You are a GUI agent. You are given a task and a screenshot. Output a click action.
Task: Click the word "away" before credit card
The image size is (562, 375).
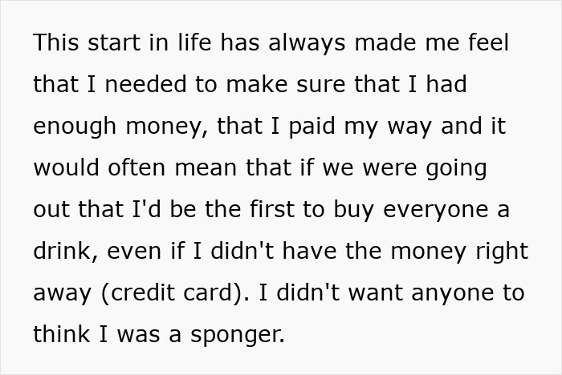tap(63, 294)
